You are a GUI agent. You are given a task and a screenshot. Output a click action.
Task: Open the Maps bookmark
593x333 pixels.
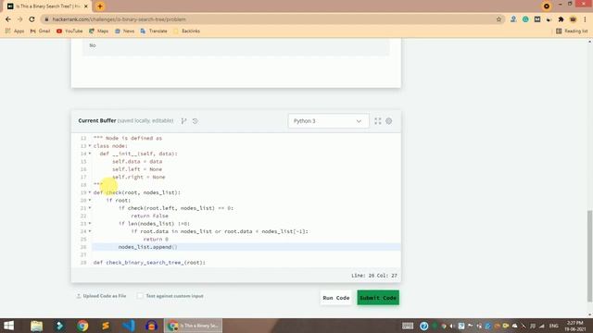[99, 31]
